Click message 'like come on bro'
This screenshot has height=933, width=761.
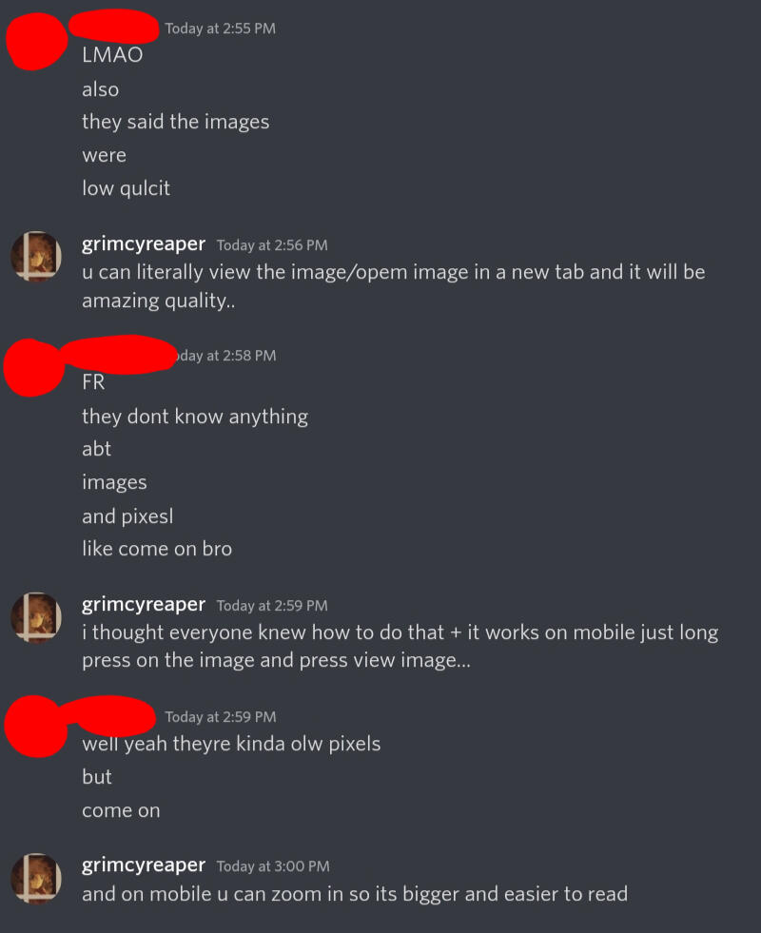tap(157, 549)
